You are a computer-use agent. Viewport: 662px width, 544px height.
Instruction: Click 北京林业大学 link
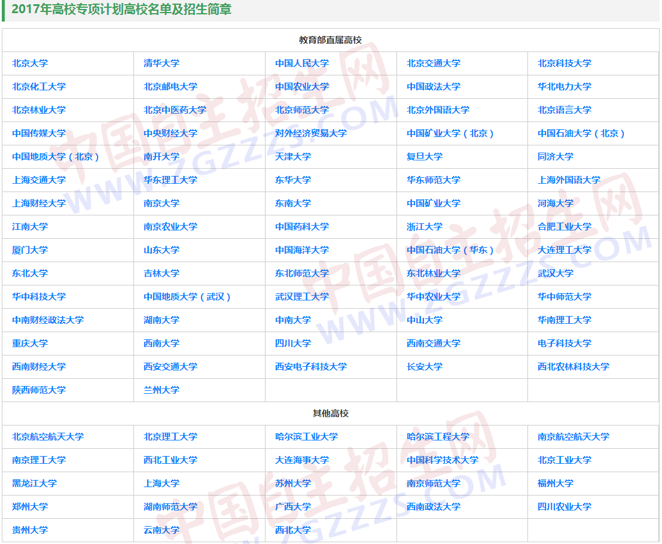click(x=39, y=110)
